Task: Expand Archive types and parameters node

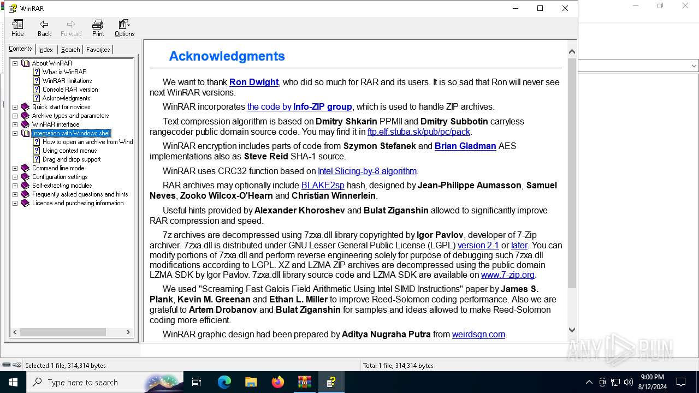Action: coord(15,116)
